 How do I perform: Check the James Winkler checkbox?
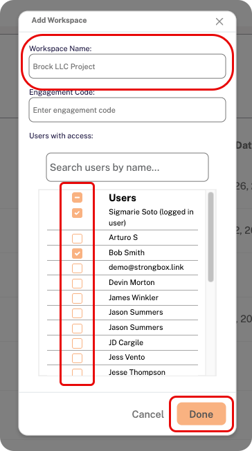pyautogui.click(x=77, y=298)
